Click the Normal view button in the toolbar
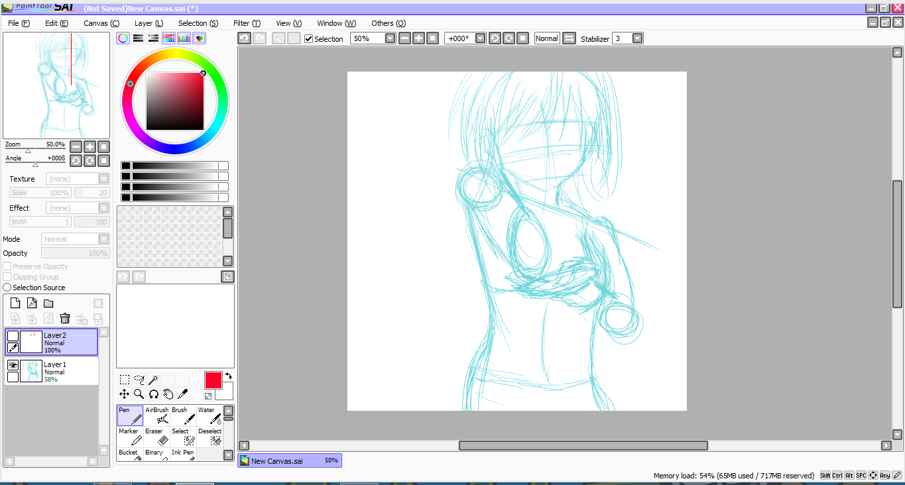 [x=547, y=38]
